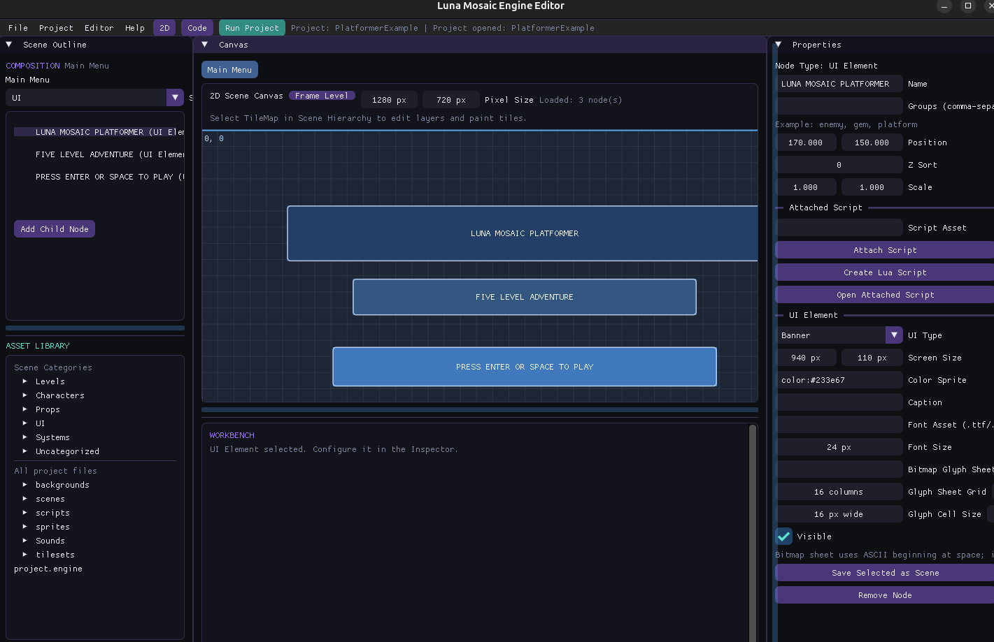Screen dimensions: 994x642
Task: Click the Font Asset input field
Action: coord(839,425)
